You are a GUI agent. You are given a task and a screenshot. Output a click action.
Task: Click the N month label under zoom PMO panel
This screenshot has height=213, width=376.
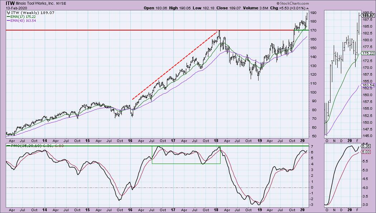tap(334, 210)
